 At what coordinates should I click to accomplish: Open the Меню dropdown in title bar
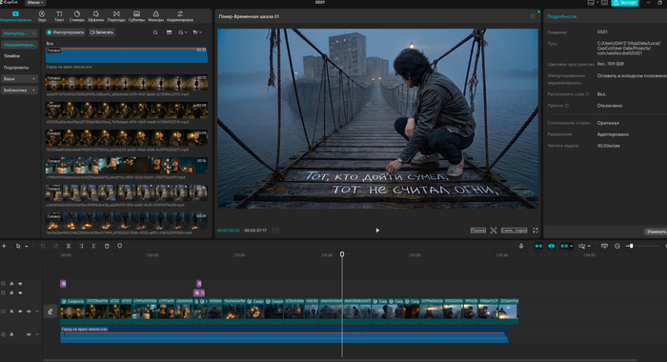tap(35, 3)
